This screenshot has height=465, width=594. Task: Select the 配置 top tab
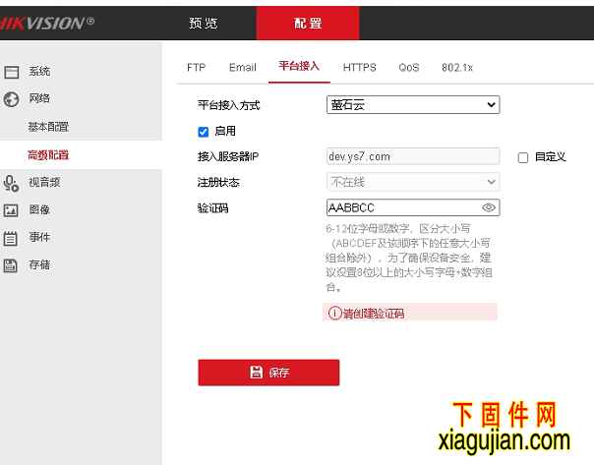308,23
